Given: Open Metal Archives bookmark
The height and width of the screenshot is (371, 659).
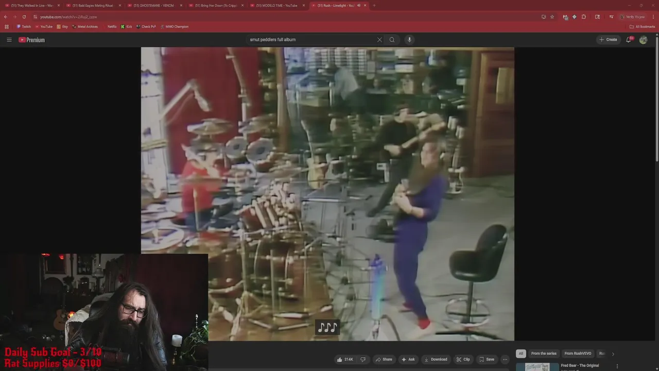Looking at the screenshot, I should [85, 26].
